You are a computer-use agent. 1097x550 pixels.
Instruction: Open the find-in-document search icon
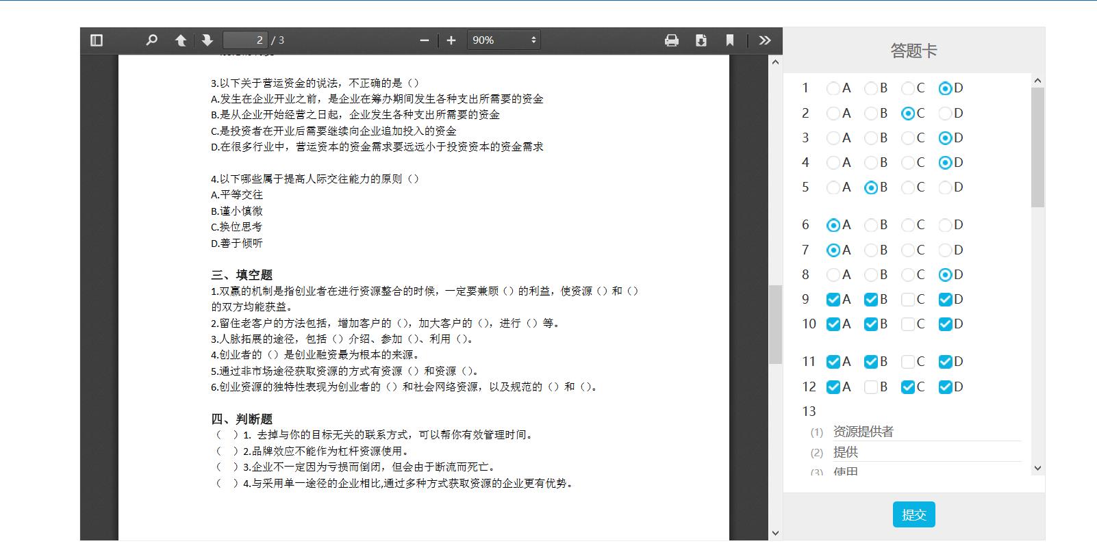tap(151, 40)
